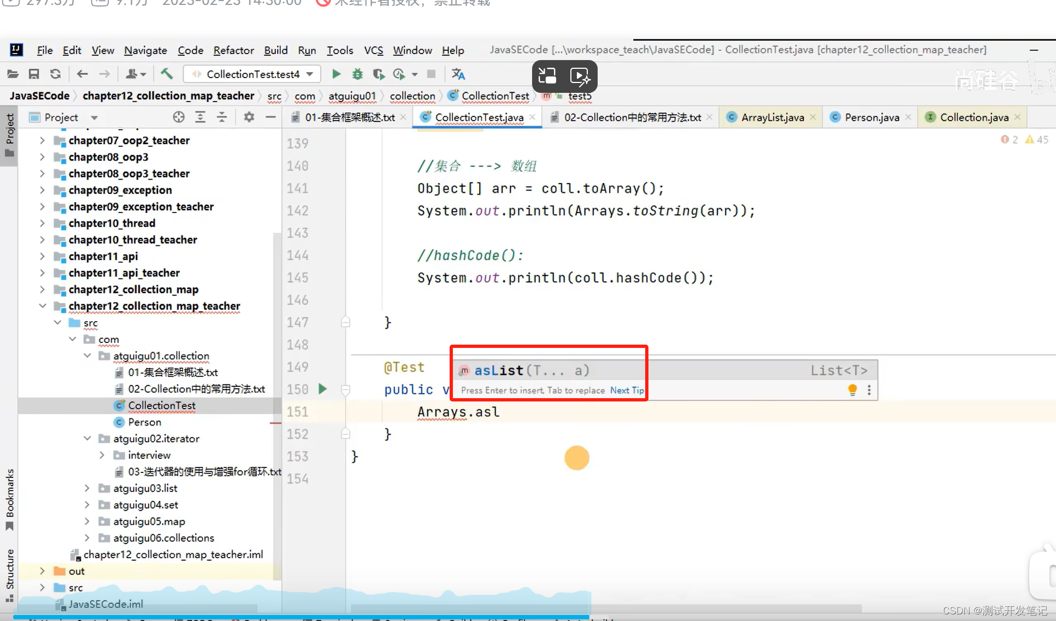Image resolution: width=1056 pixels, height=621 pixels.
Task: Click warning indicator showing 45 warnings
Action: tap(1036, 139)
